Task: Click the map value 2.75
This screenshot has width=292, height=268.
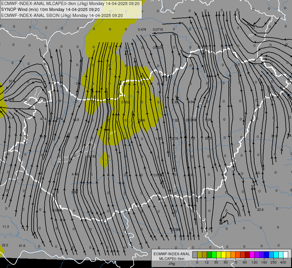Action: coord(175,138)
